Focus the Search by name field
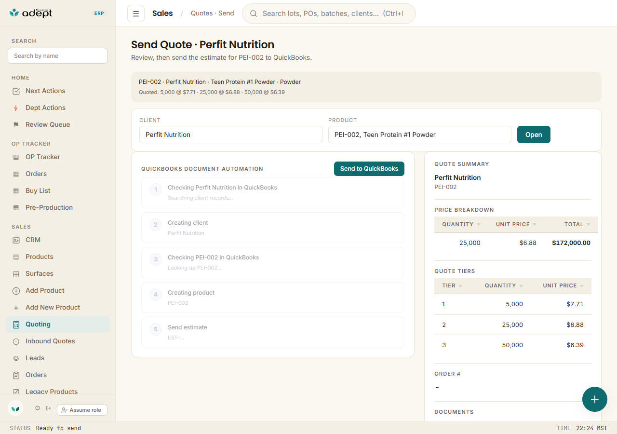Image resolution: width=617 pixels, height=434 pixels. point(57,56)
